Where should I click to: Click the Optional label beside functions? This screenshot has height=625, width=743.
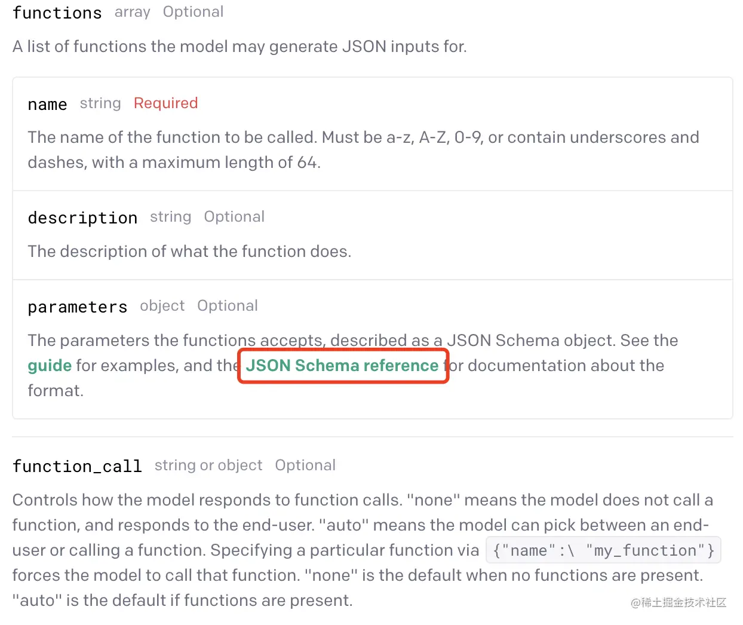pyautogui.click(x=193, y=12)
